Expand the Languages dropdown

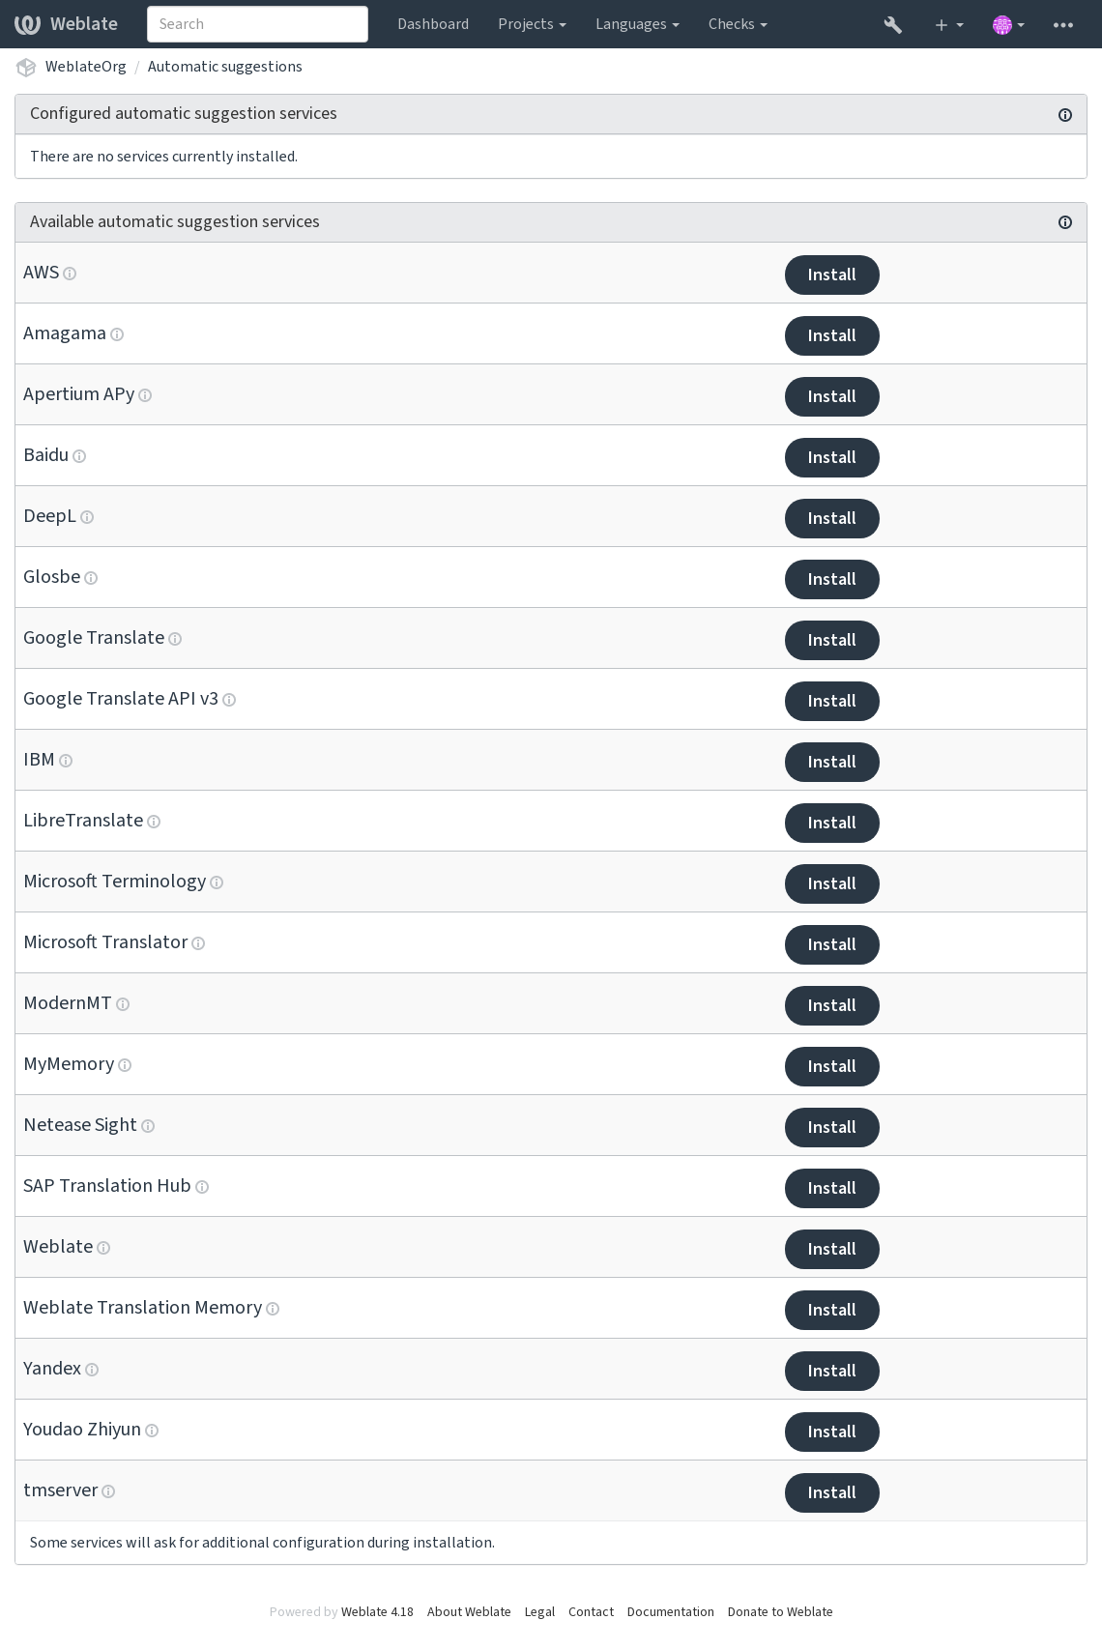637,24
